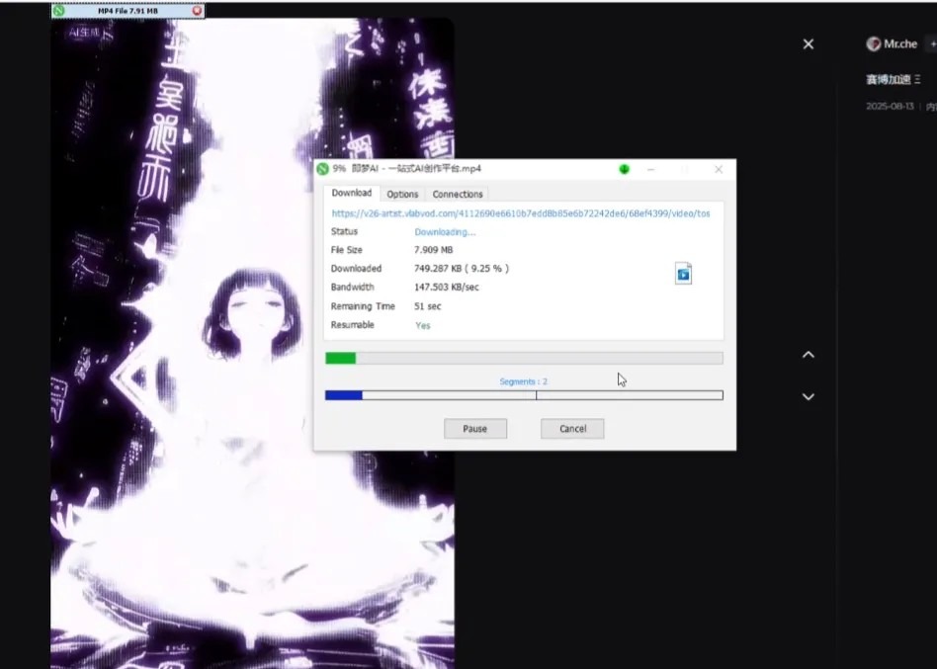This screenshot has width=937, height=669.
Task: Click the Mr.che username
Action: click(900, 44)
